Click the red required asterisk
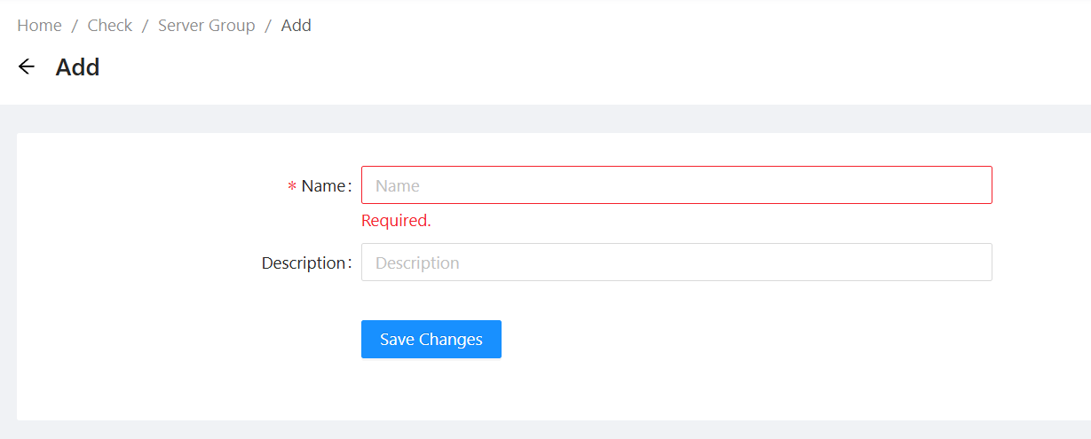This screenshot has height=439, width=1091. pyautogui.click(x=292, y=187)
